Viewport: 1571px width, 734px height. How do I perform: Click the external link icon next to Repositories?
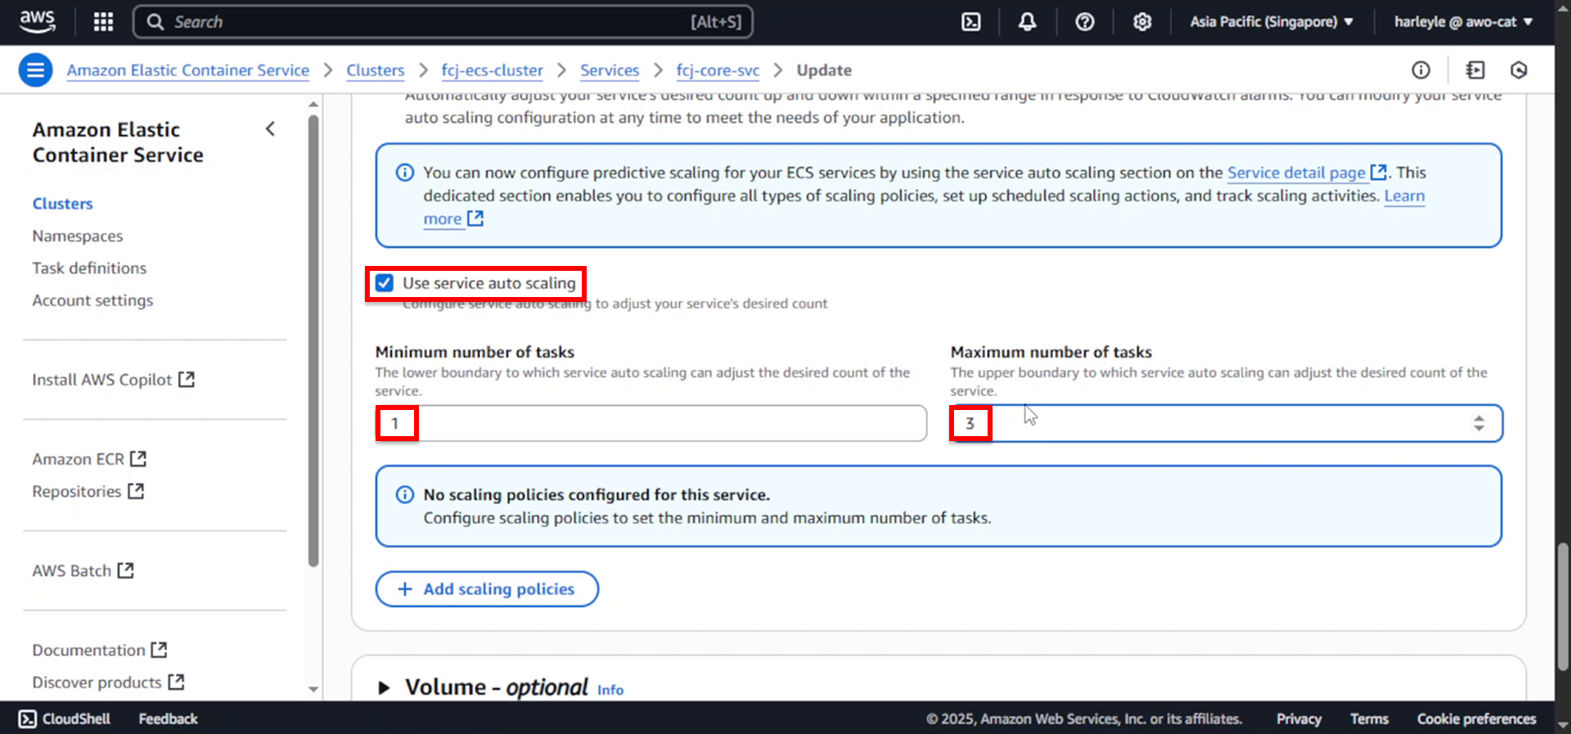[136, 491]
